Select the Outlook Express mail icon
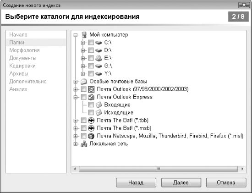252x193 pixels. (91, 97)
